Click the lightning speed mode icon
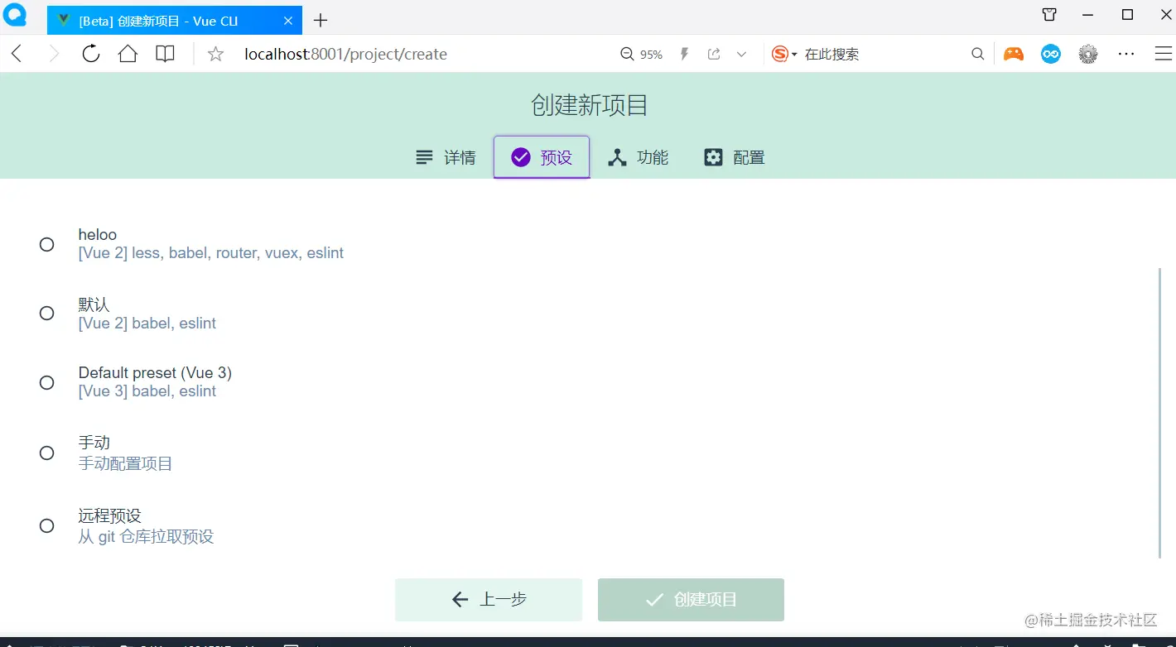The width and height of the screenshot is (1176, 647). (x=685, y=54)
